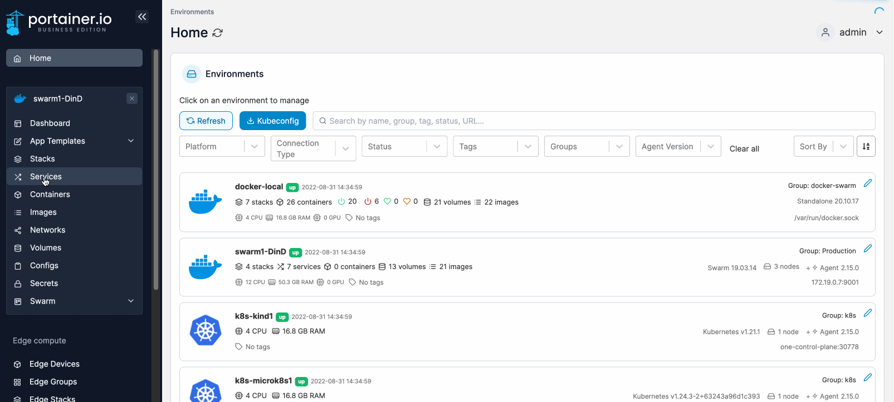Close the swarm1-DinD environment panel in sidebar
The width and height of the screenshot is (894, 402).
pyautogui.click(x=132, y=98)
